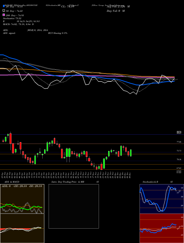Click the magenta 200 Day EMA legend swatch
Viewport: 184px width, 243px height.
tap(4, 15)
